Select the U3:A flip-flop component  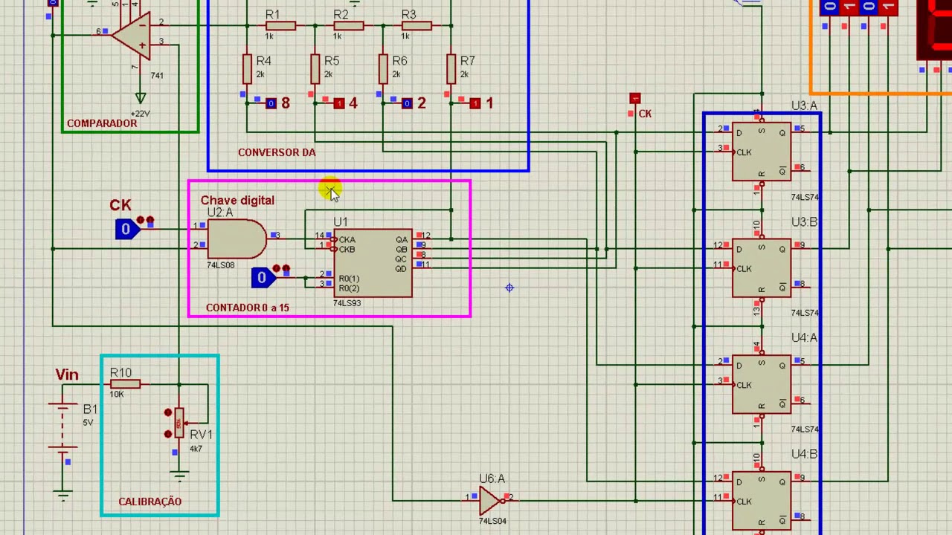pos(762,152)
